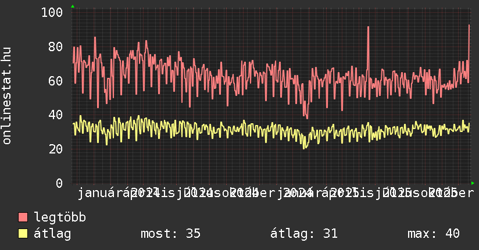Screen dimensions: 479x250
Task: Click the 100 label on the y-axis
Action: point(52,12)
